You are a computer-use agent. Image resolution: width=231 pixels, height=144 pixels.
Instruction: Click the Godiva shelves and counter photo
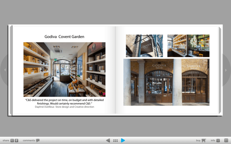pyautogui.click(x=189, y=46)
